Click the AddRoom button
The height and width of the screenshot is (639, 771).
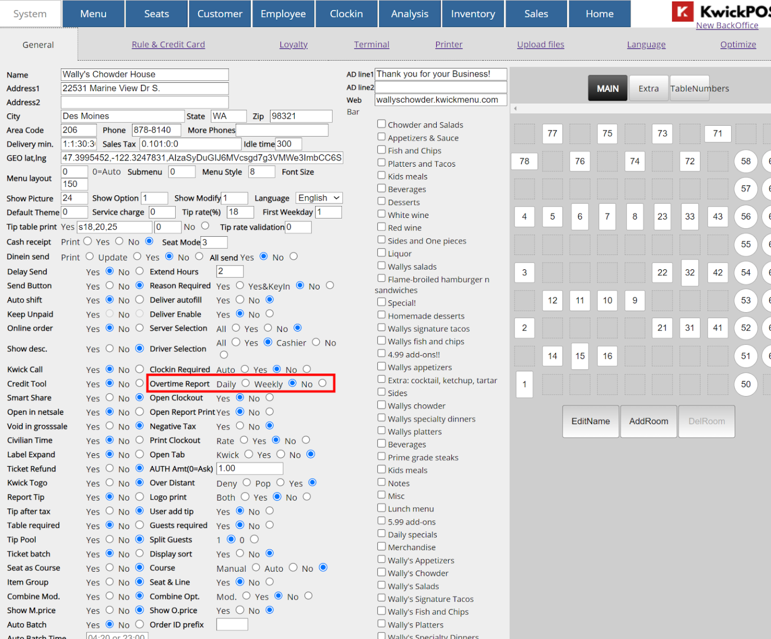click(649, 422)
